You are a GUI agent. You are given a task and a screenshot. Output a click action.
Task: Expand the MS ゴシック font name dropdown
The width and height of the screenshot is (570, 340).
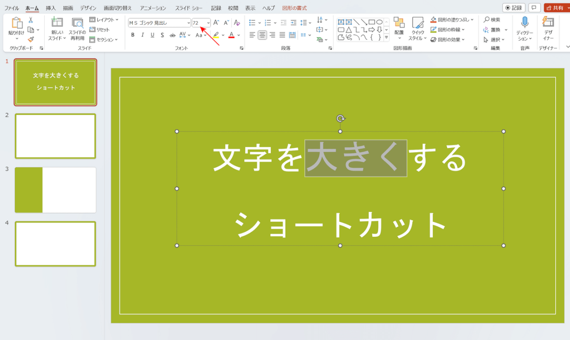[188, 23]
